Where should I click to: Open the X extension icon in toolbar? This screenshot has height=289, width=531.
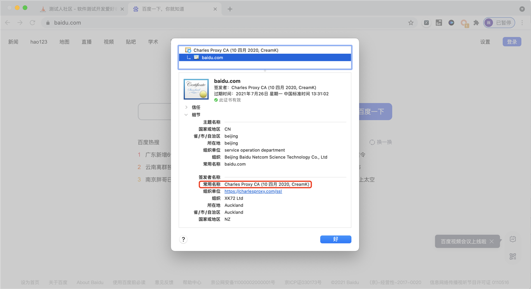(x=426, y=23)
